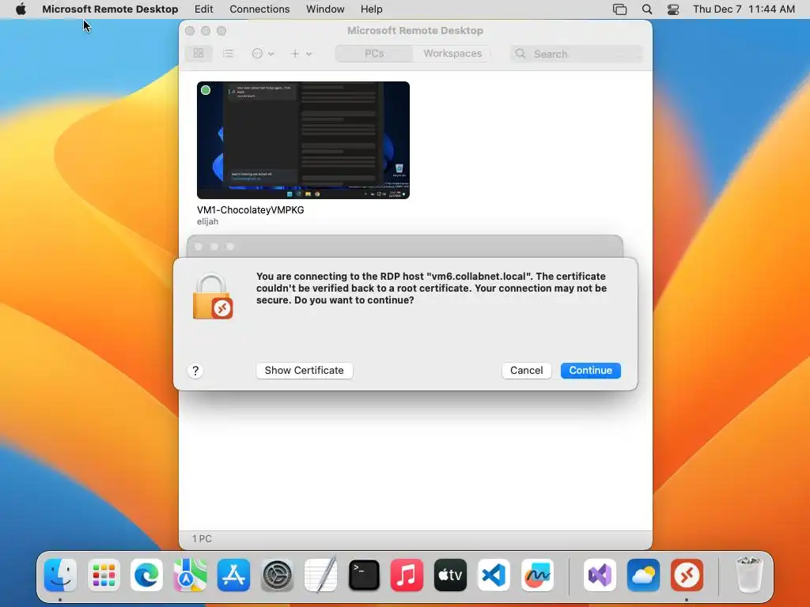
Task: Launch Microsoft Edge from the Dock
Action: (x=146, y=575)
